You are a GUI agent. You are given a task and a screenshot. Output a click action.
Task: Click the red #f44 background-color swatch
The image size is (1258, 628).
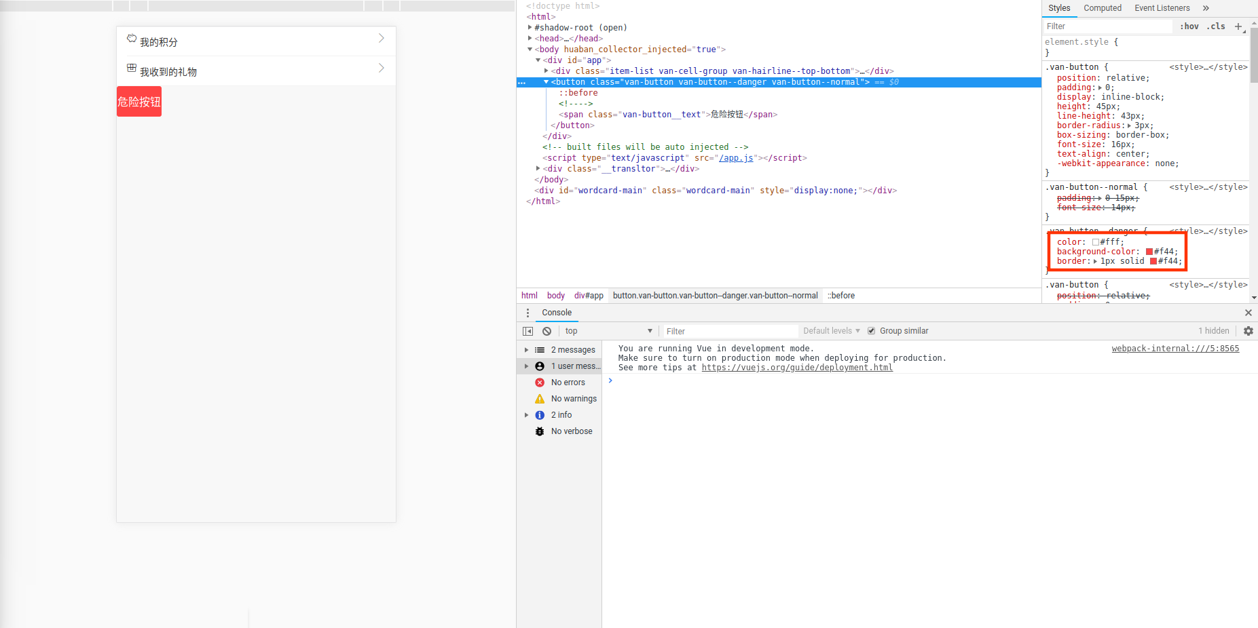[1149, 251]
